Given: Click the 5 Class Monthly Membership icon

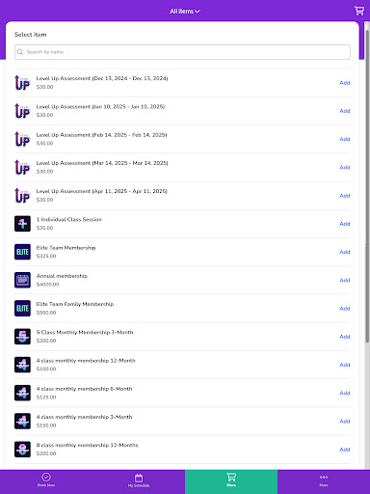Looking at the screenshot, I should [22, 337].
